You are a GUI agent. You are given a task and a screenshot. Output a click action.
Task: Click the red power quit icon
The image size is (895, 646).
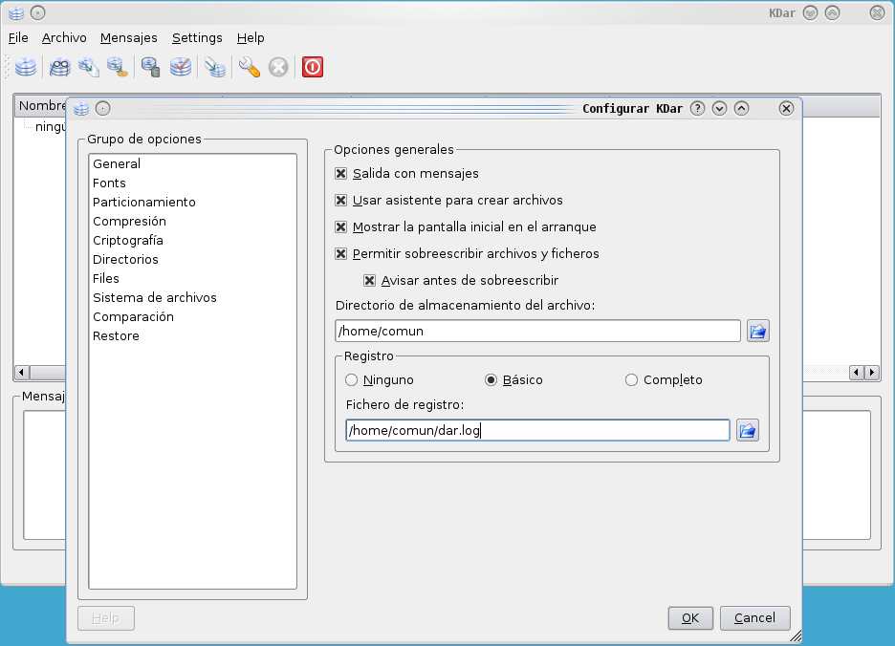pyautogui.click(x=313, y=67)
